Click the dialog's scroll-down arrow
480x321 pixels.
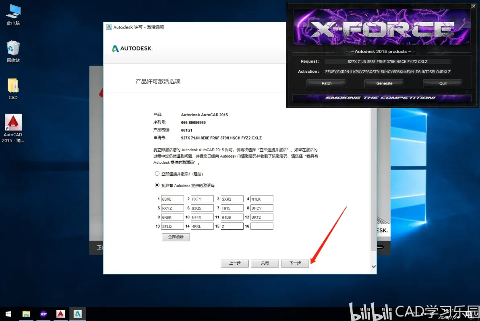coord(373,267)
